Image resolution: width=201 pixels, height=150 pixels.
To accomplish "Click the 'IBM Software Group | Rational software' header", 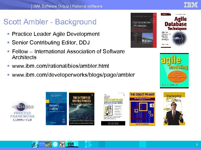I will tap(68, 6).
